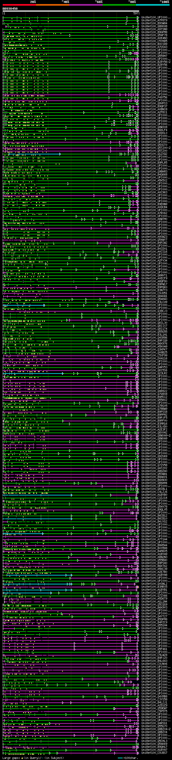
Task: Select hit UniRef100_Q8H0U8
Action: pos(154,26)
